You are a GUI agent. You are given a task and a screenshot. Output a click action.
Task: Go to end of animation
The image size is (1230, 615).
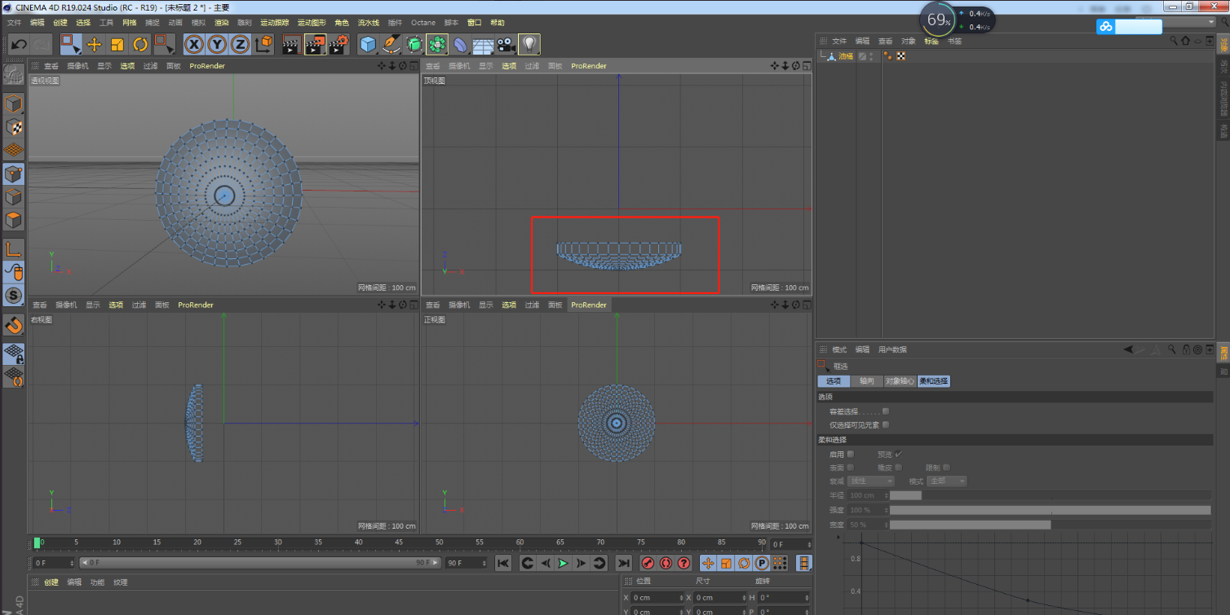click(x=623, y=563)
